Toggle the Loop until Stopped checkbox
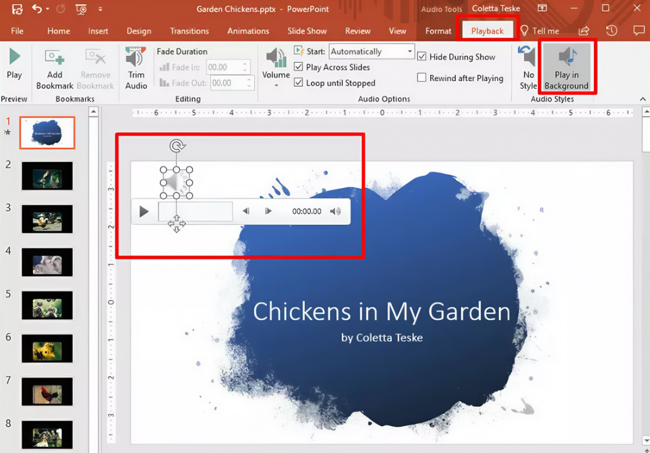 click(x=298, y=82)
